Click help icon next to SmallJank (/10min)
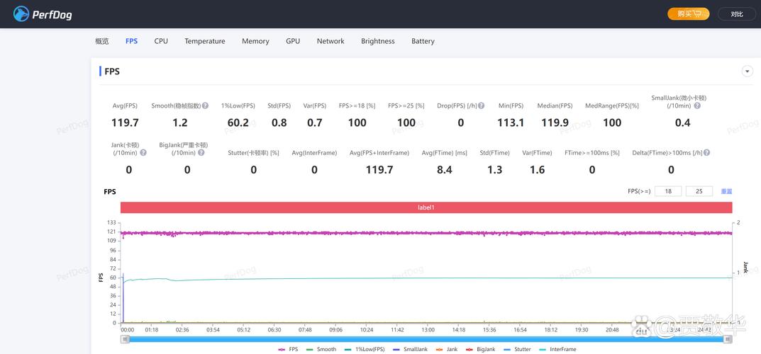This screenshot has width=761, height=354. click(697, 105)
